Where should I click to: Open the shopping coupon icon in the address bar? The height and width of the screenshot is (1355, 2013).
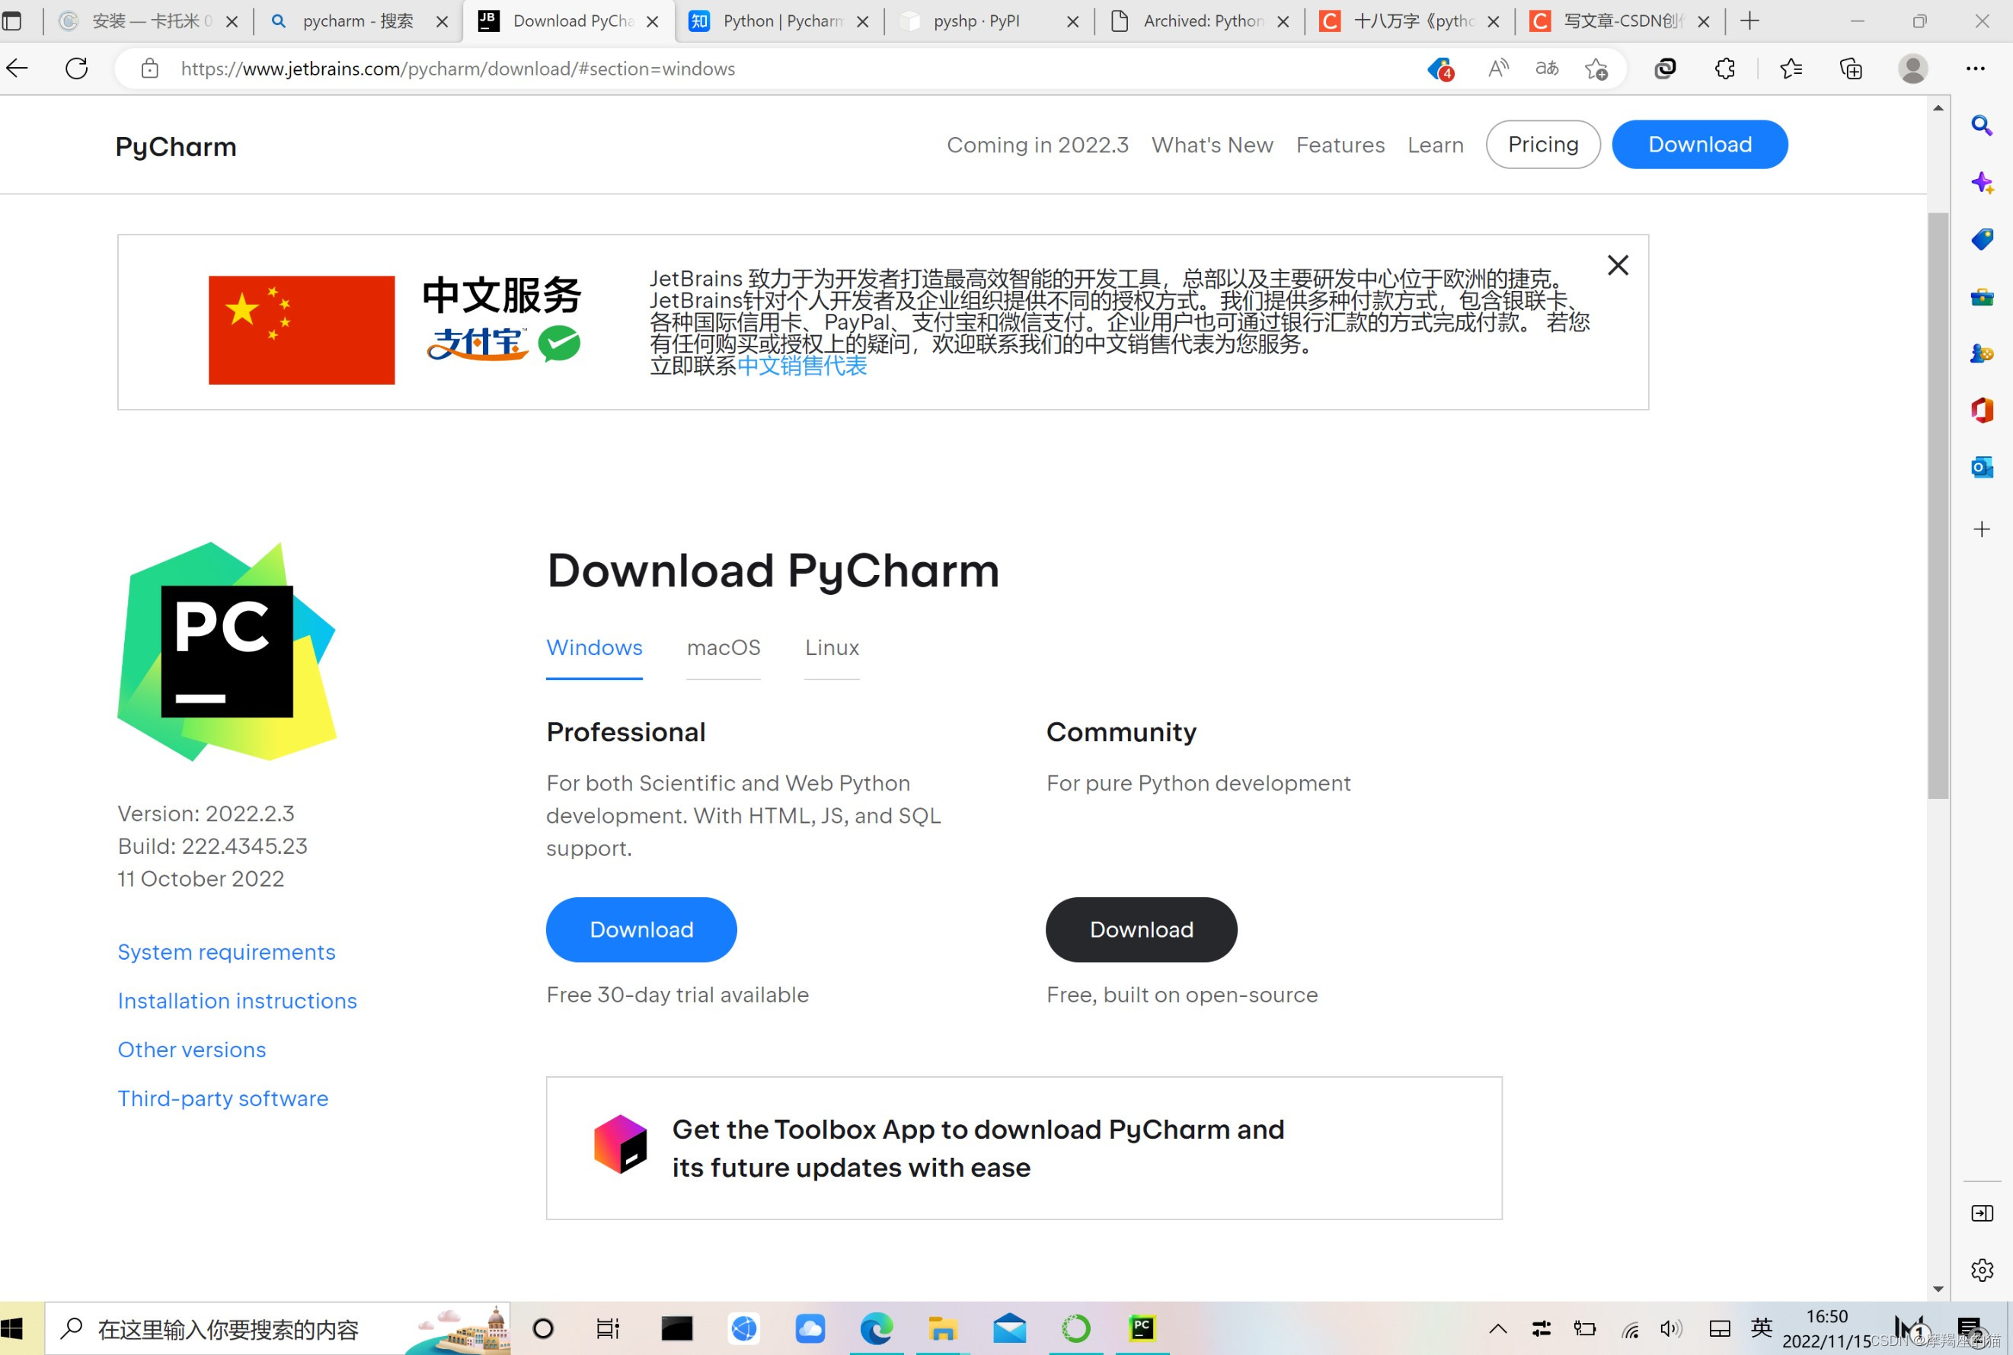pos(1439,69)
